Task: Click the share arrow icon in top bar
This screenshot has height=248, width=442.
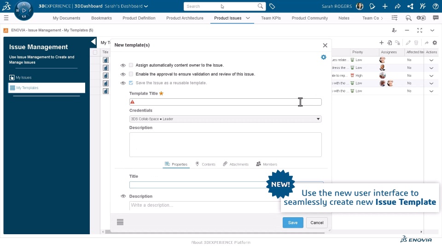Action: point(397,6)
